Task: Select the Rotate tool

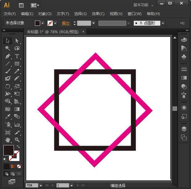Action: coord(8,86)
